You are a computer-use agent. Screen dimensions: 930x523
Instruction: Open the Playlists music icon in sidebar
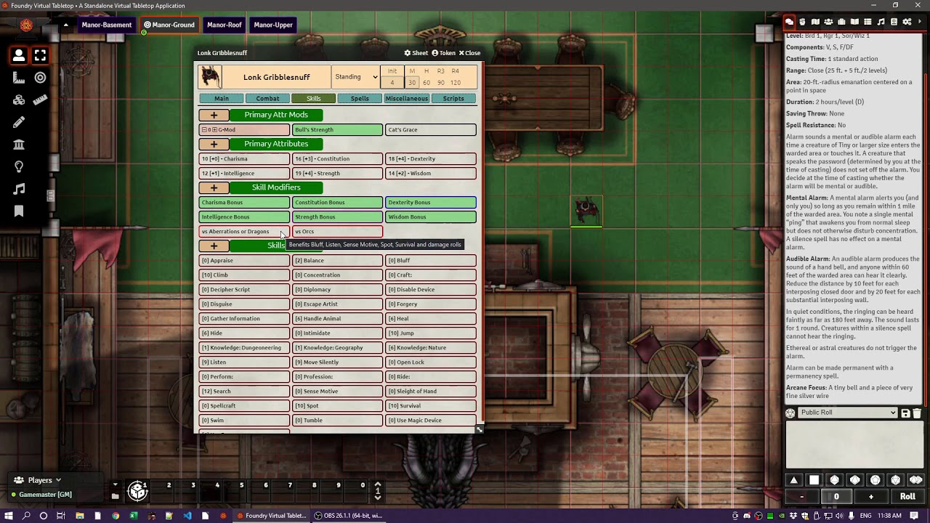click(x=881, y=22)
